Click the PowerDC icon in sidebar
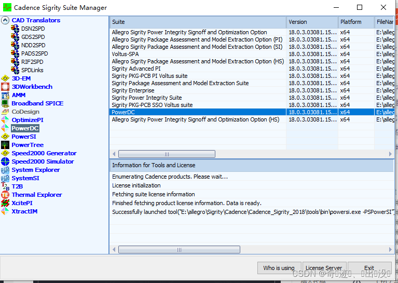 [x=5, y=128]
